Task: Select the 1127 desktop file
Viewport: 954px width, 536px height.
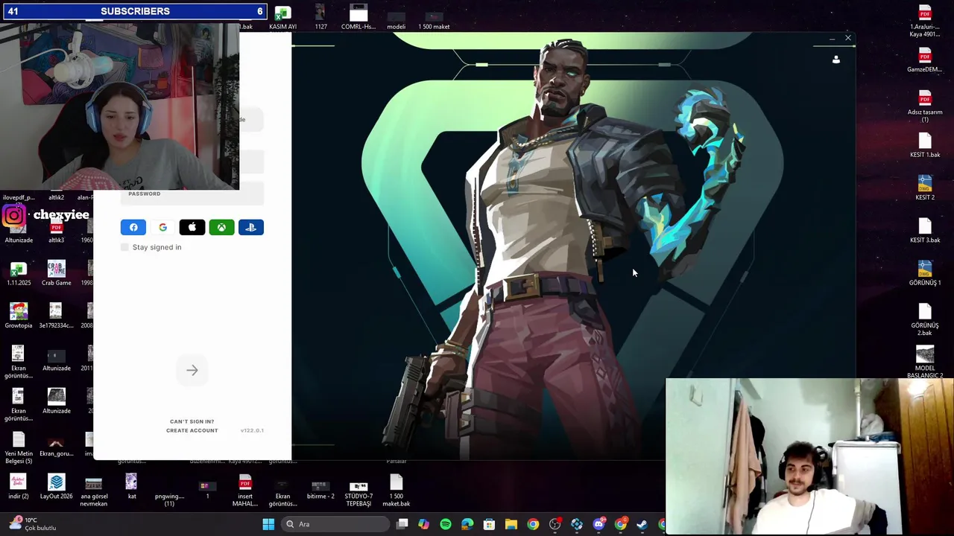Action: point(320,17)
